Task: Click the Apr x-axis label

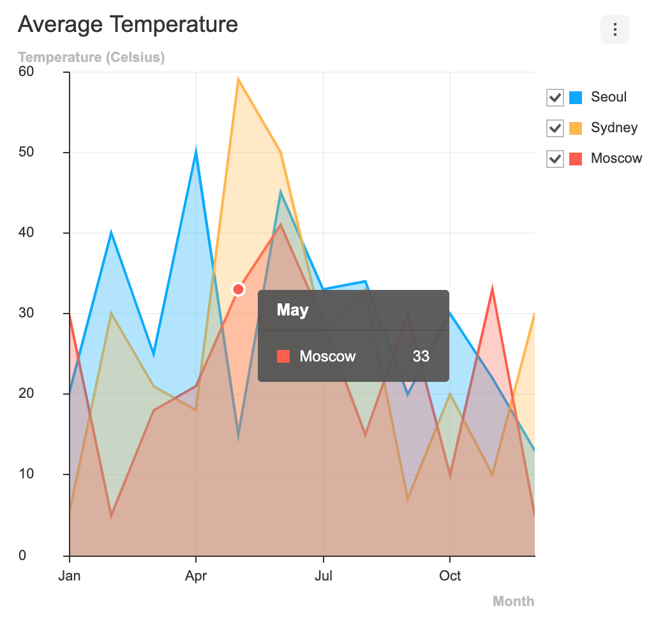Action: click(x=196, y=576)
